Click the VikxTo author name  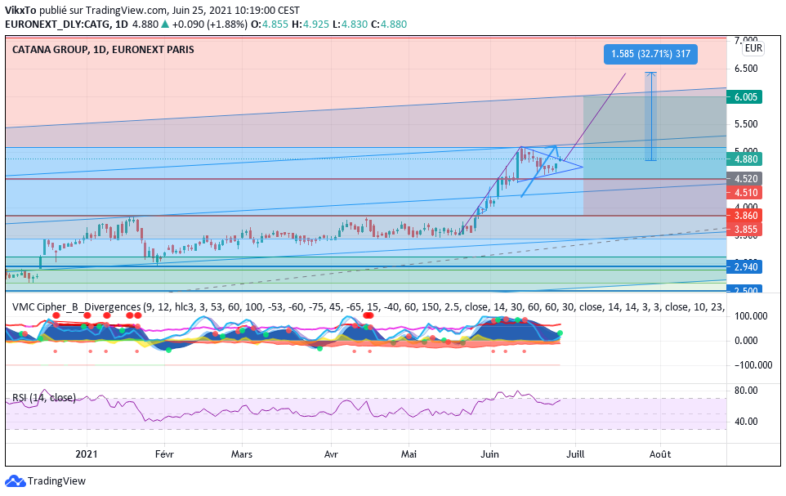20,11
